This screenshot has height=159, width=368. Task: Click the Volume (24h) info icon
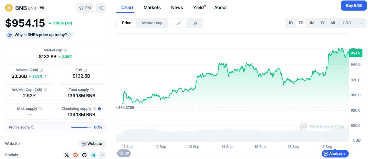click(x=41, y=70)
